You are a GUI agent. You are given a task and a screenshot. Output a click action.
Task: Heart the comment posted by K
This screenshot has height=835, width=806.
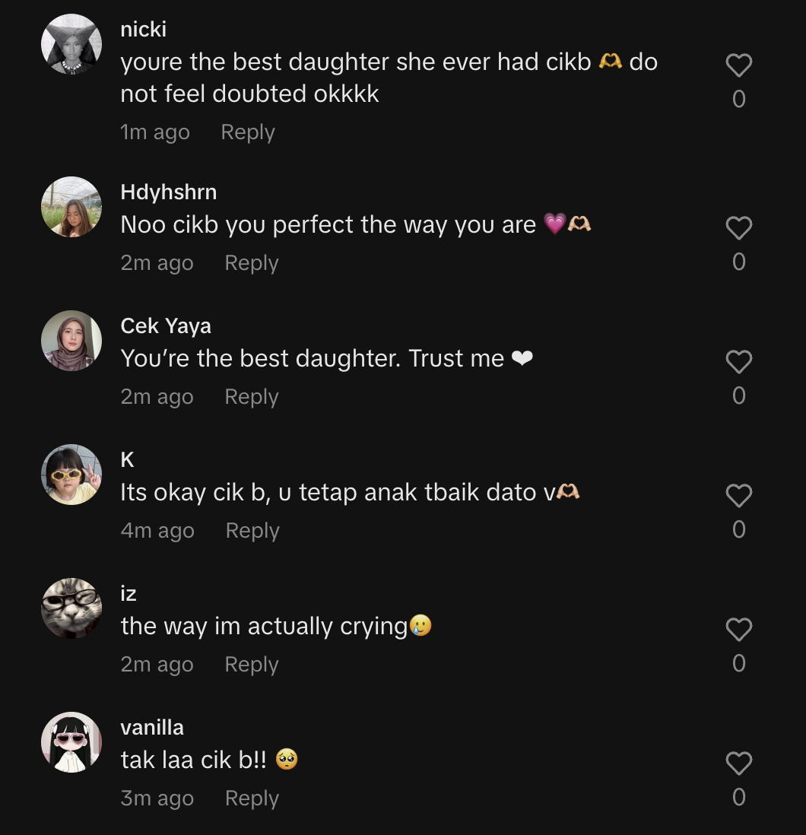pos(738,496)
